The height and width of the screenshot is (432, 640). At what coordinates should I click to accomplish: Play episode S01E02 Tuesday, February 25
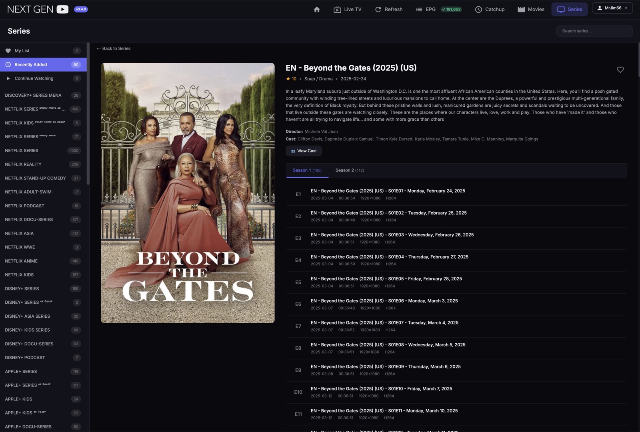click(x=456, y=216)
